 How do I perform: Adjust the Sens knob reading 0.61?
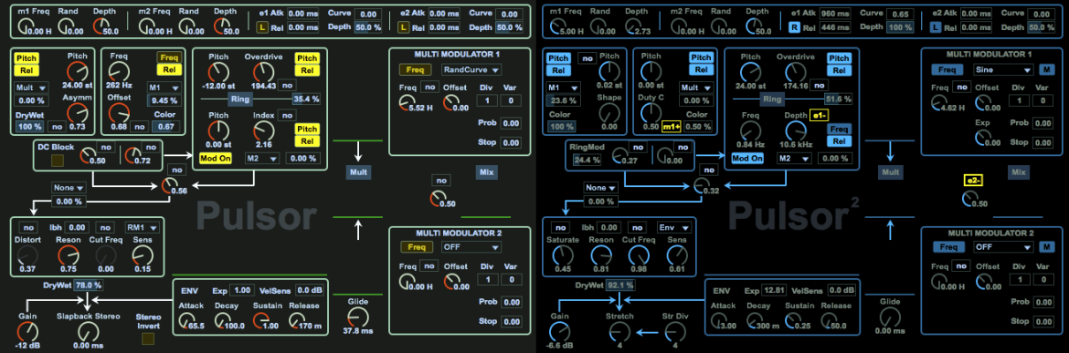(675, 255)
